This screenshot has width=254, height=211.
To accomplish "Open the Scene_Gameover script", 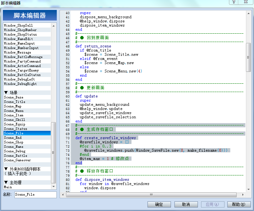I will 27,160.
